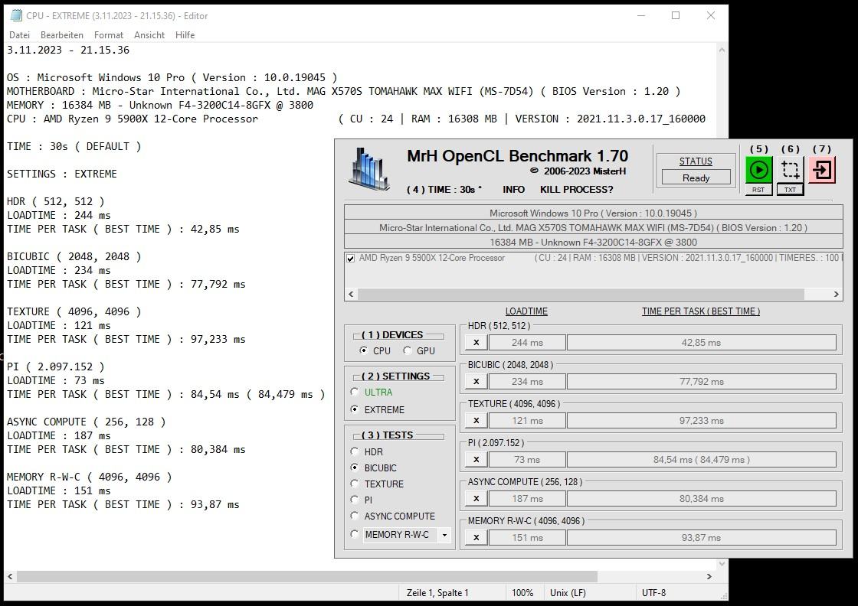Select the BICUBIC test radio button

[355, 468]
